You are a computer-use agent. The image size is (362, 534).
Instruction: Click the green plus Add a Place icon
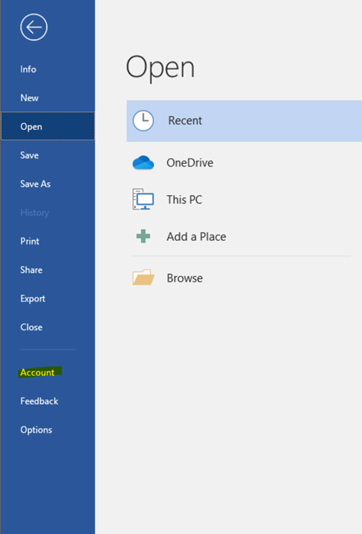(143, 236)
